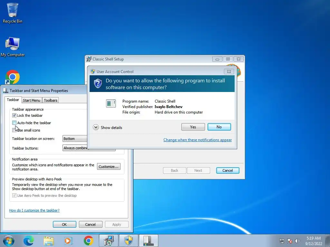Click OK in Taskbar Properties window

coord(64,224)
